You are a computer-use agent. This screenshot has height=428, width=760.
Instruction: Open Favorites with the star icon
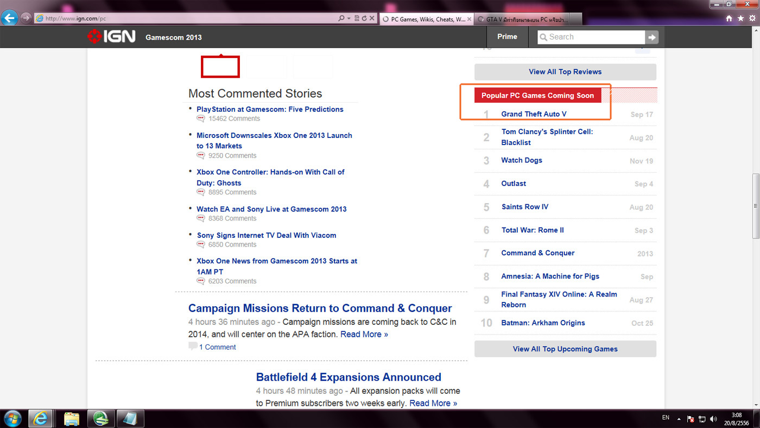point(741,18)
